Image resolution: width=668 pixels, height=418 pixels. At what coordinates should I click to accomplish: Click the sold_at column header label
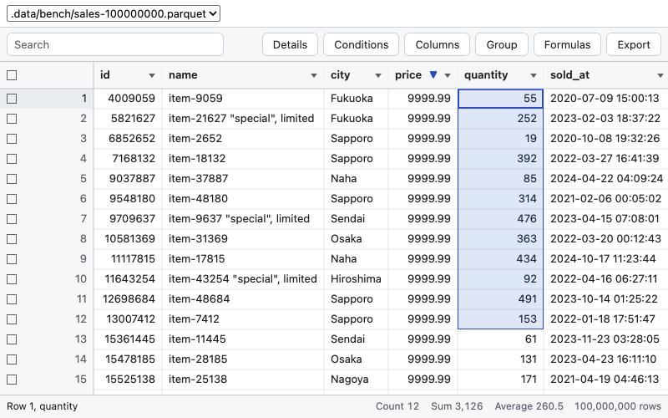coord(569,75)
